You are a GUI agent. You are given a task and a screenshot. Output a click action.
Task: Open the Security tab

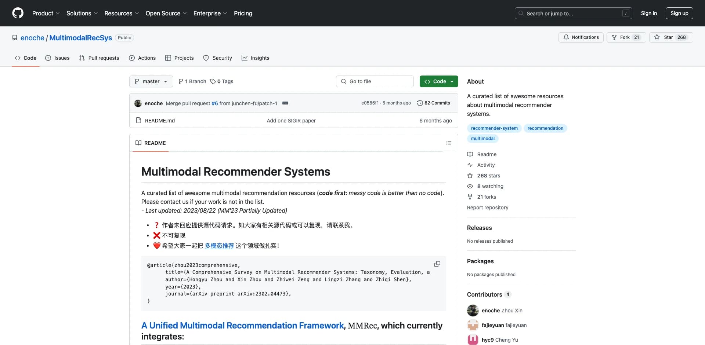[x=218, y=58]
